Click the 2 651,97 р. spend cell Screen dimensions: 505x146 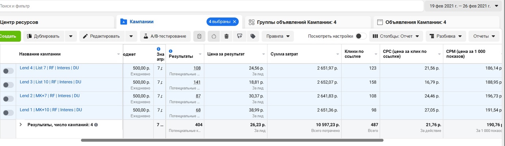[304, 71]
